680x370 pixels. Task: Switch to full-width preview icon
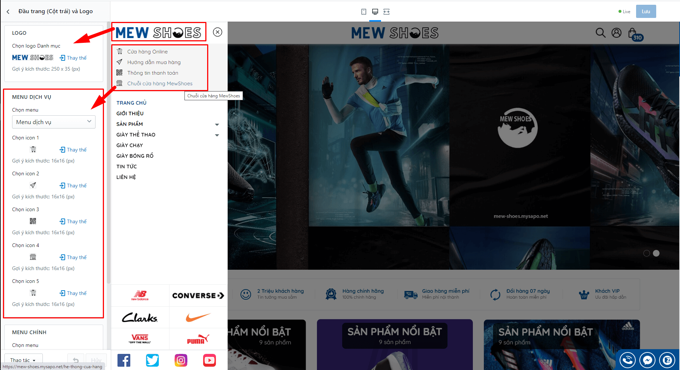pyautogui.click(x=386, y=12)
